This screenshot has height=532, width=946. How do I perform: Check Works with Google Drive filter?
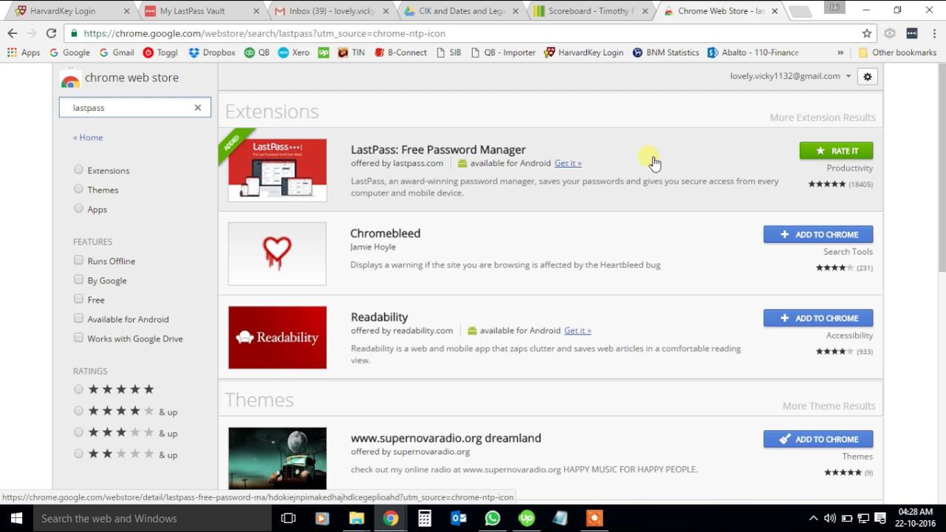pos(78,338)
